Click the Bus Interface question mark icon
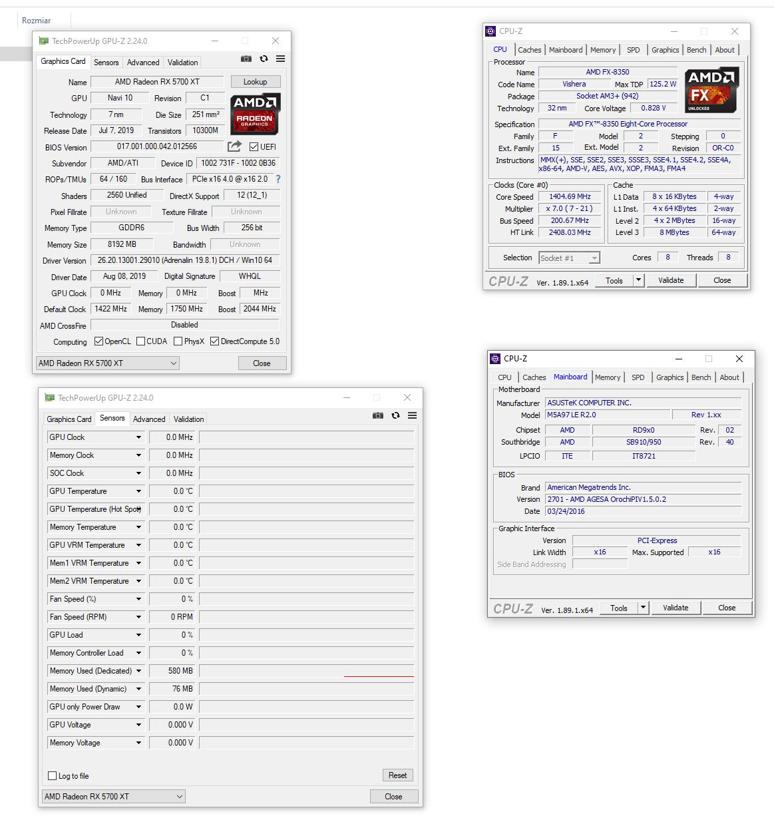This screenshot has height=820, width=774. tap(278, 179)
